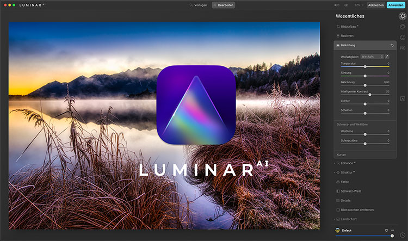Click the Anwenden button
408x241 pixels.
coord(396,5)
